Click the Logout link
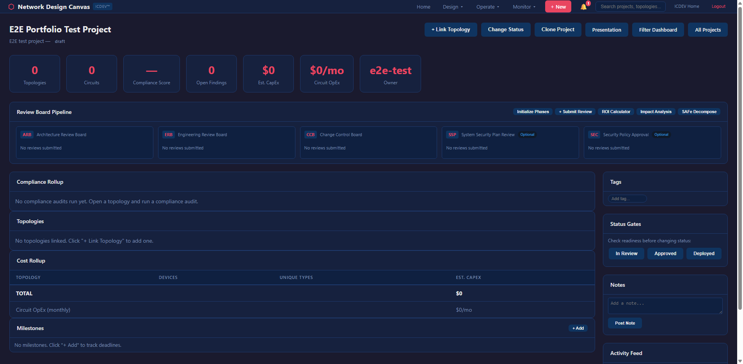This screenshot has width=743, height=364. tap(718, 6)
